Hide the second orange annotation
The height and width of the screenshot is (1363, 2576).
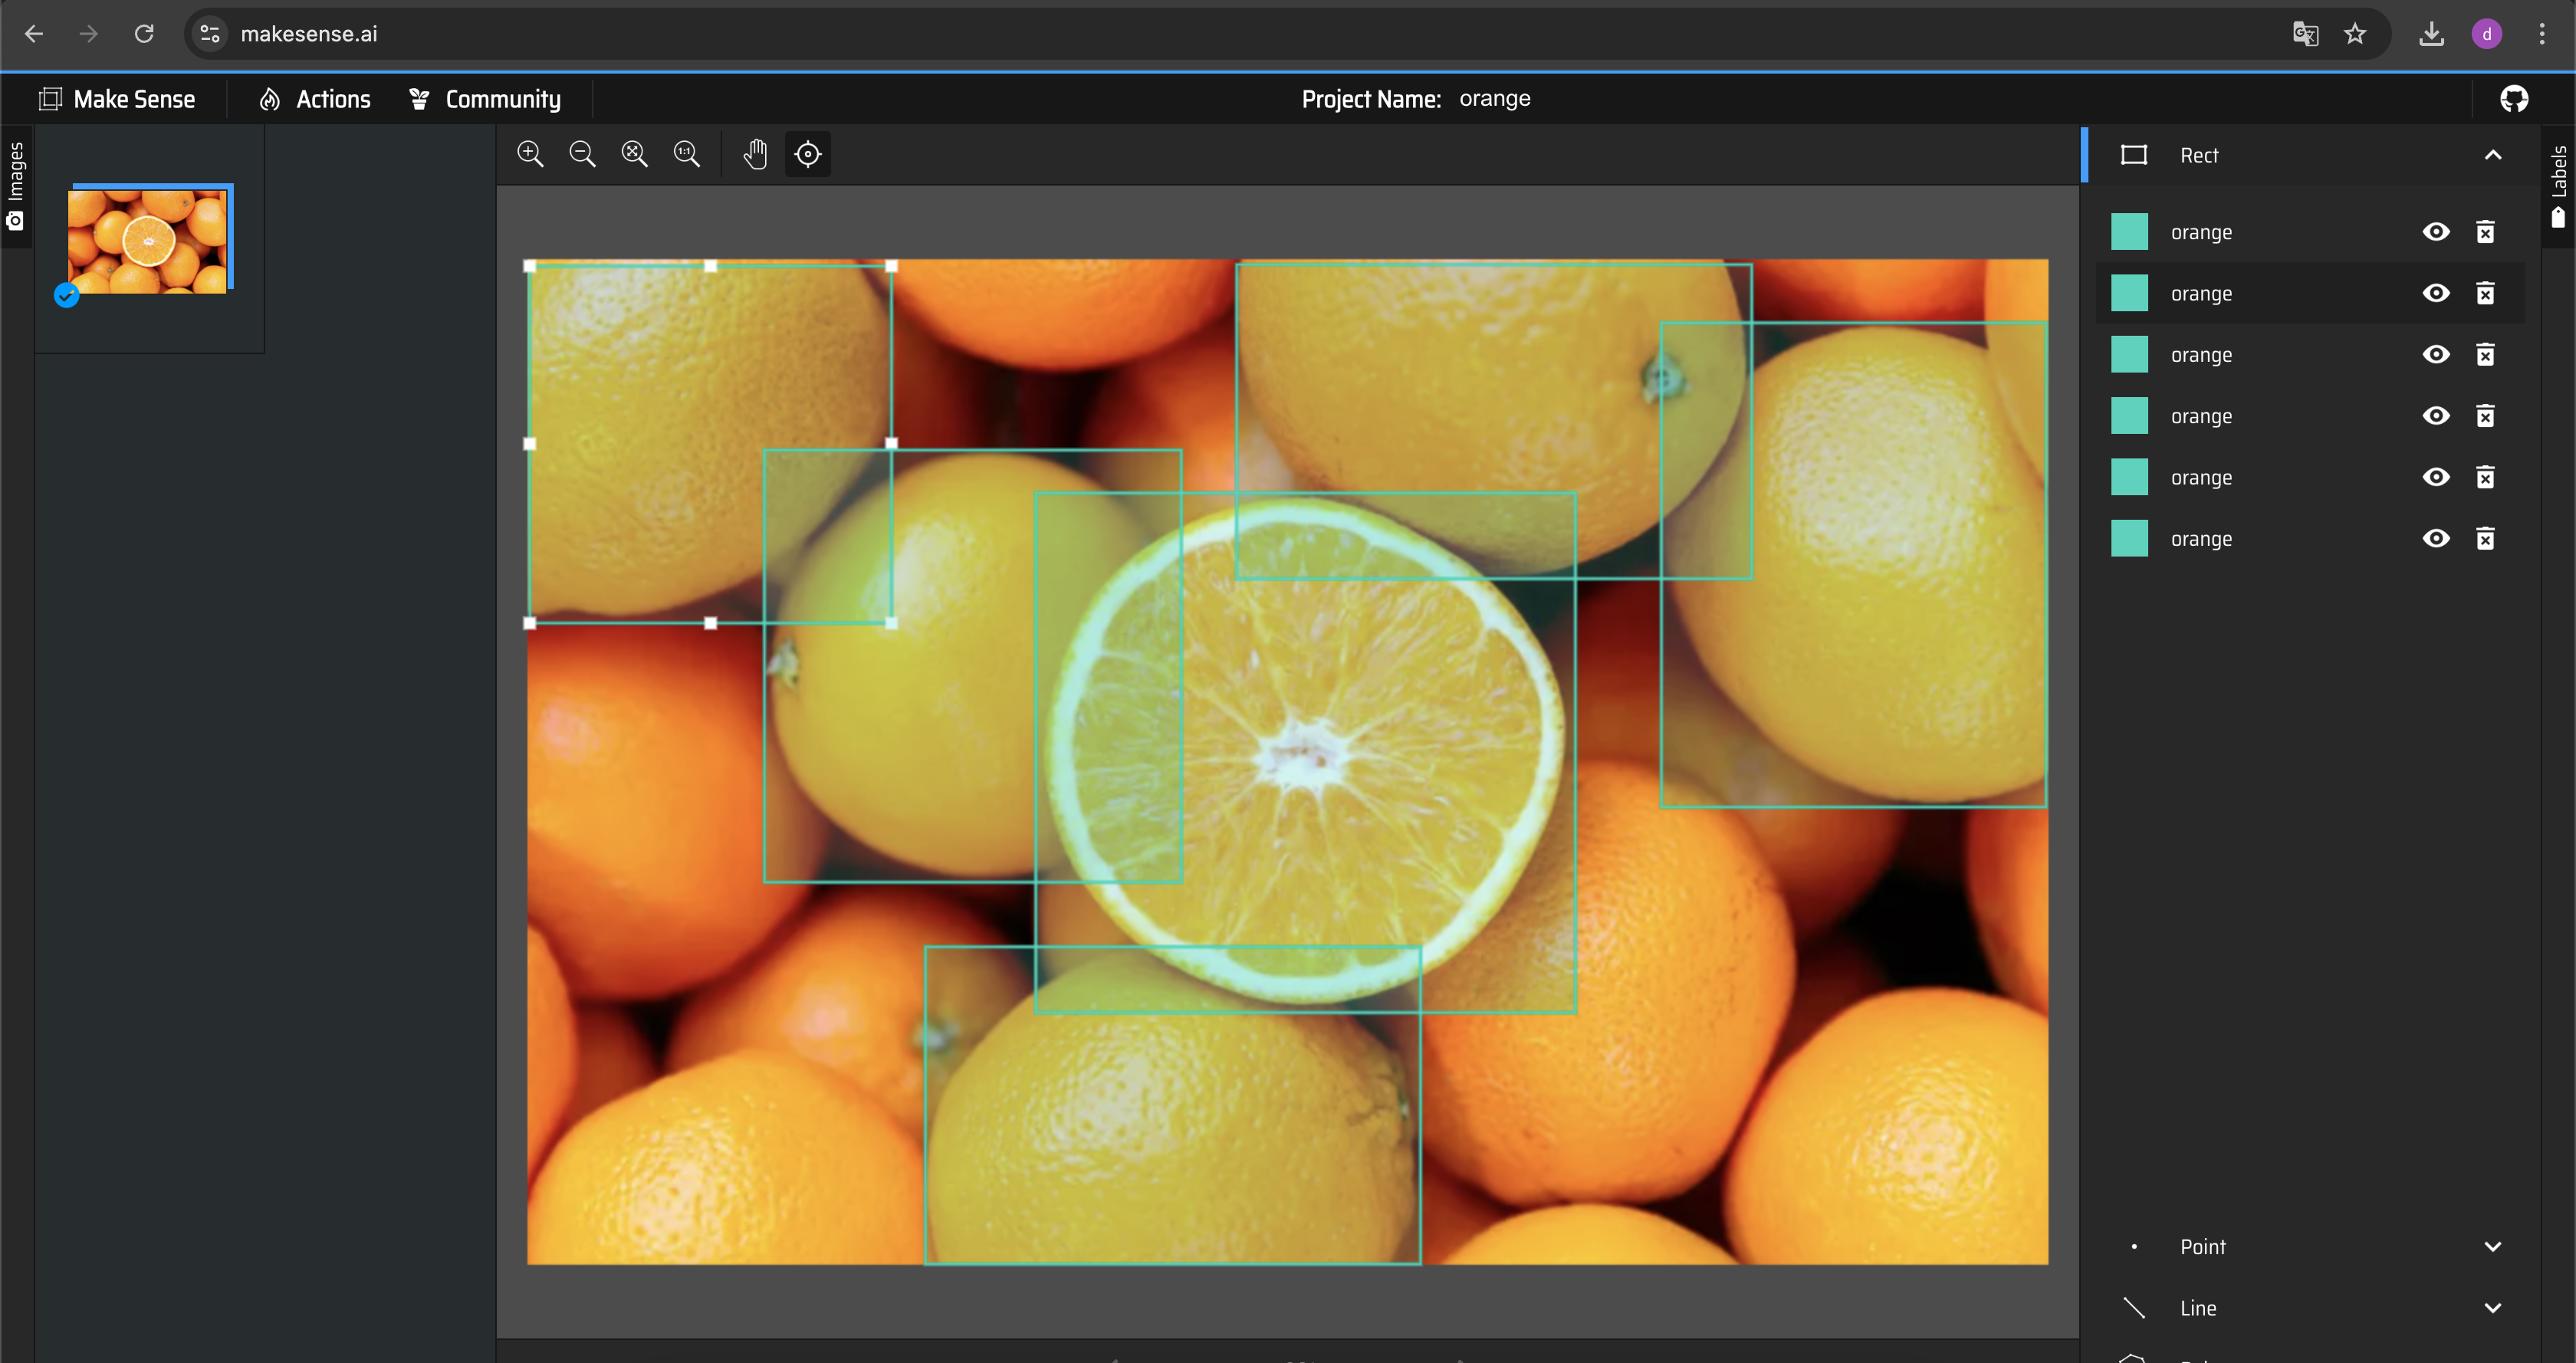tap(2436, 293)
